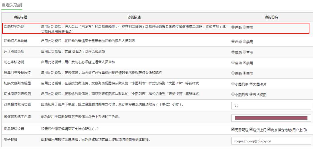Disable 活动报名单功能 via 禁用 radio
Image resolution: width=313 pixels, height=149 pixels.
[x=245, y=41]
